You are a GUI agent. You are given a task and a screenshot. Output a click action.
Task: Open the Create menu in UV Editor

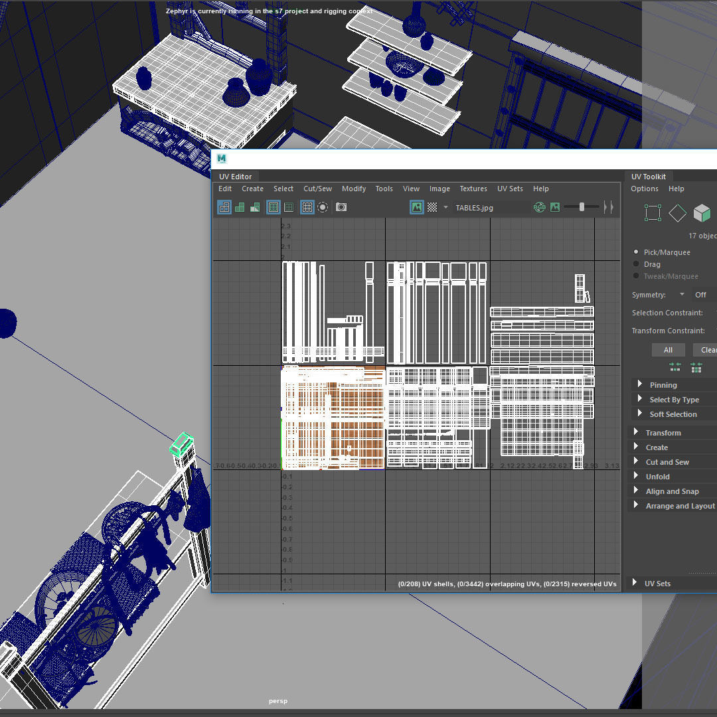(x=252, y=189)
